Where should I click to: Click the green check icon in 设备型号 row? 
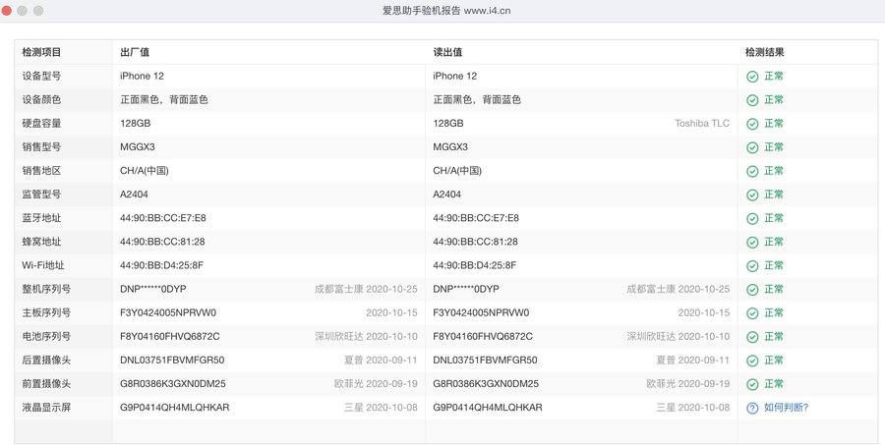click(x=752, y=77)
